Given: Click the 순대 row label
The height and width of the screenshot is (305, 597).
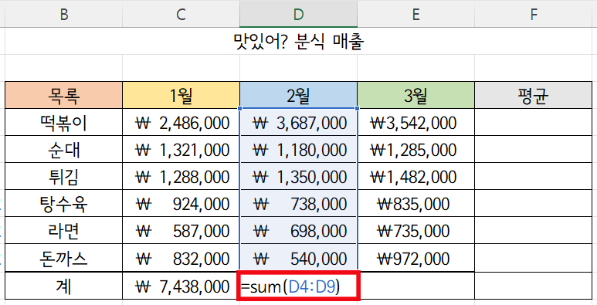Looking at the screenshot, I should tap(63, 149).
